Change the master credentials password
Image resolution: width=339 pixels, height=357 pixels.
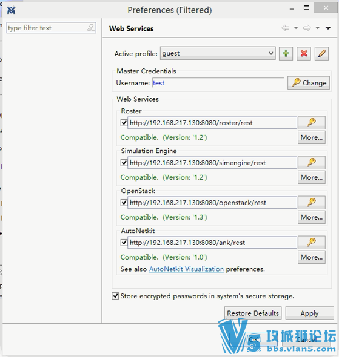(309, 83)
